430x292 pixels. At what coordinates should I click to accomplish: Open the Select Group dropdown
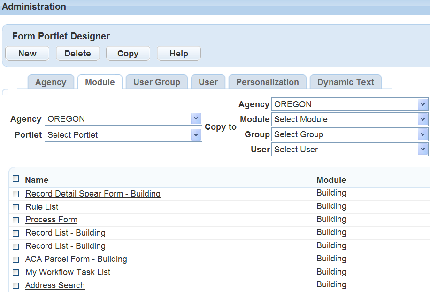point(423,134)
